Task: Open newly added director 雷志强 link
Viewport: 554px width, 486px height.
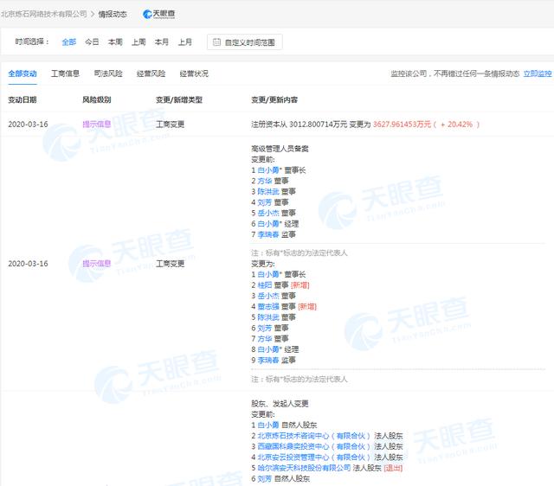Action: coord(268,307)
